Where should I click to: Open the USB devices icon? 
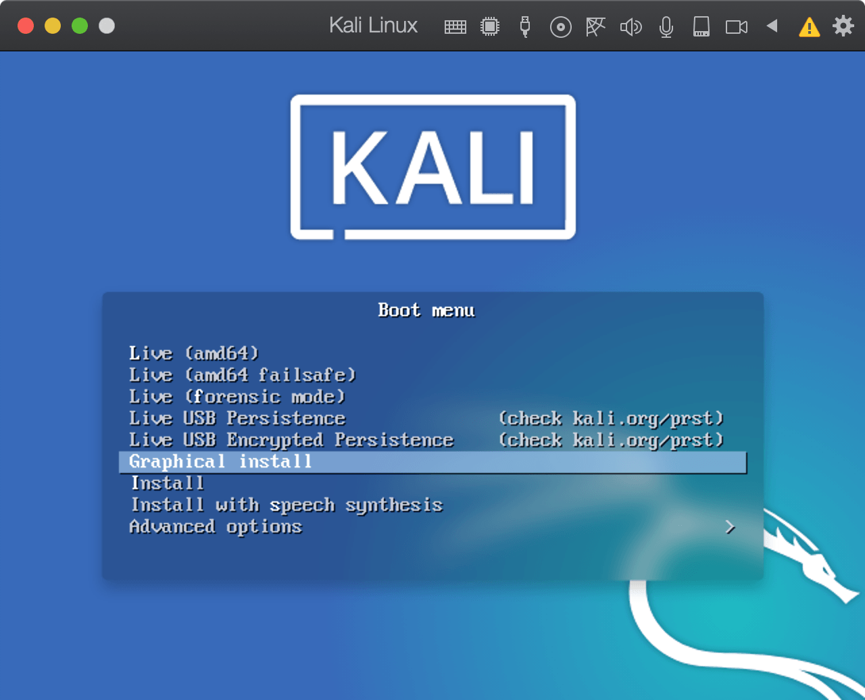[525, 26]
